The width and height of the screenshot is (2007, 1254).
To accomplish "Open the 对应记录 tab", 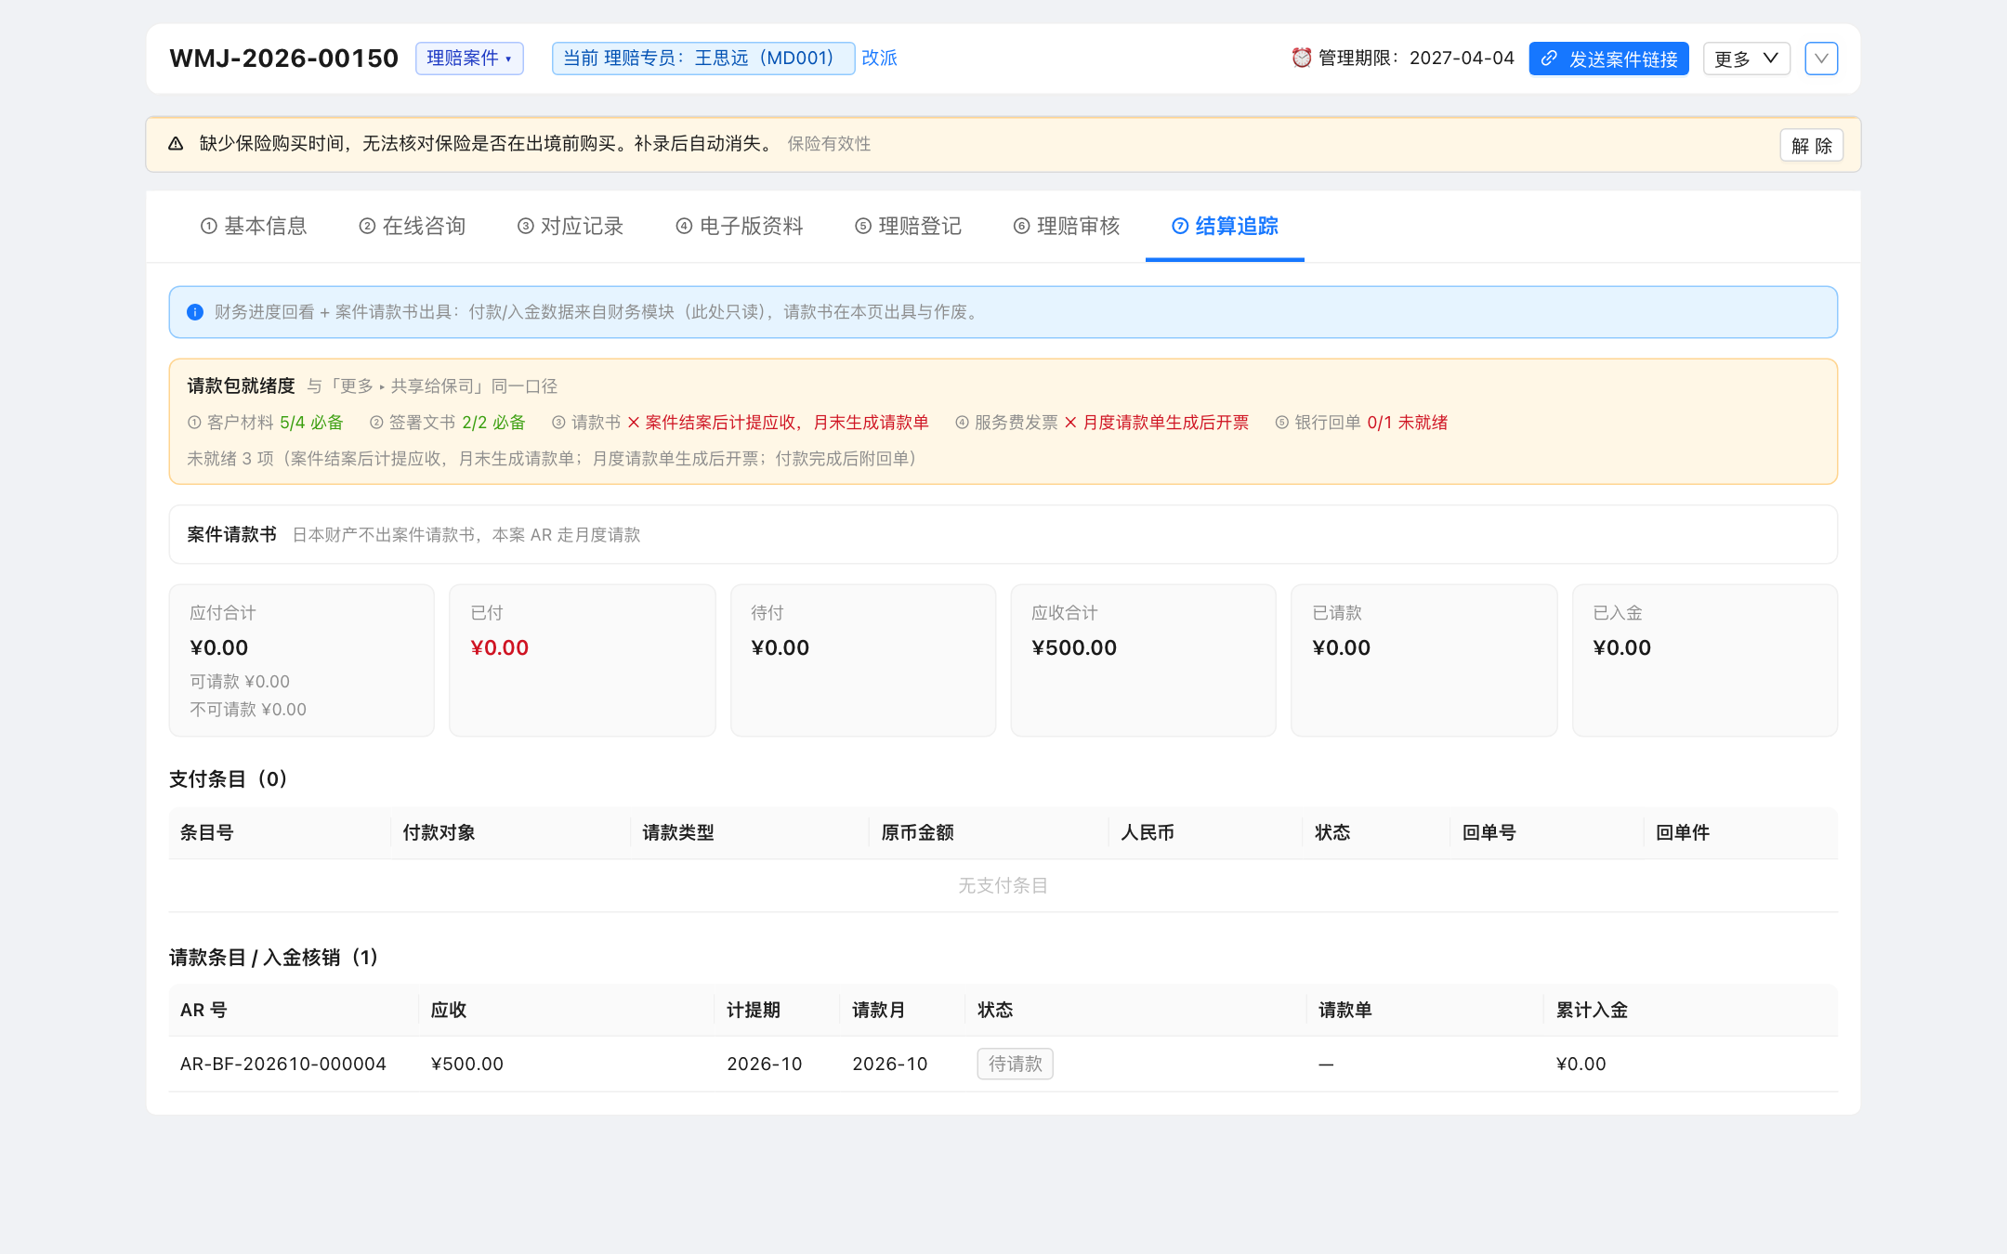I will point(571,226).
